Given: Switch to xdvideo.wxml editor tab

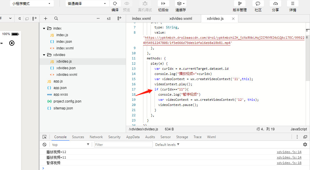Looking at the screenshot, I should click(181, 19).
